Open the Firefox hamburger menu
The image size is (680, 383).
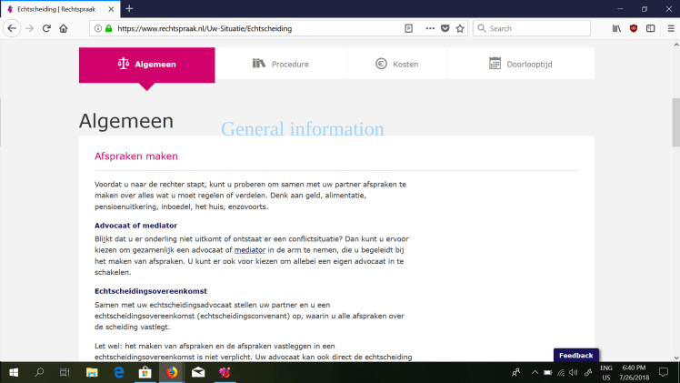(668, 28)
